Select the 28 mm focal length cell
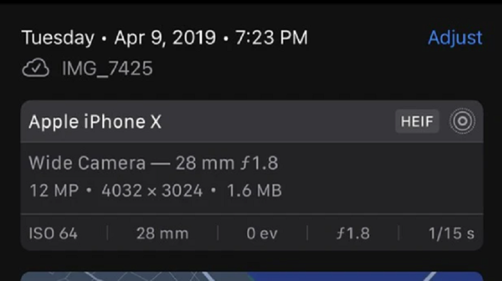The image size is (502, 281). pyautogui.click(x=163, y=233)
